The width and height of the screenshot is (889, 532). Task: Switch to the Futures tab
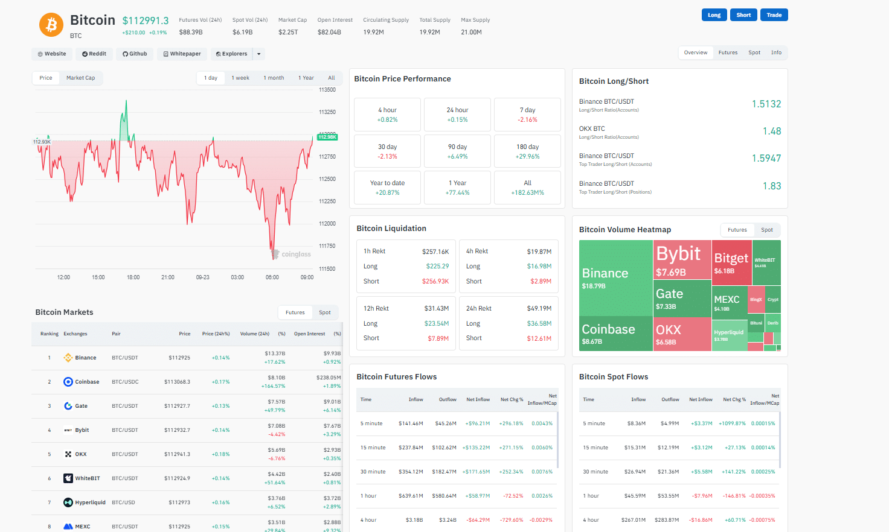pos(728,52)
